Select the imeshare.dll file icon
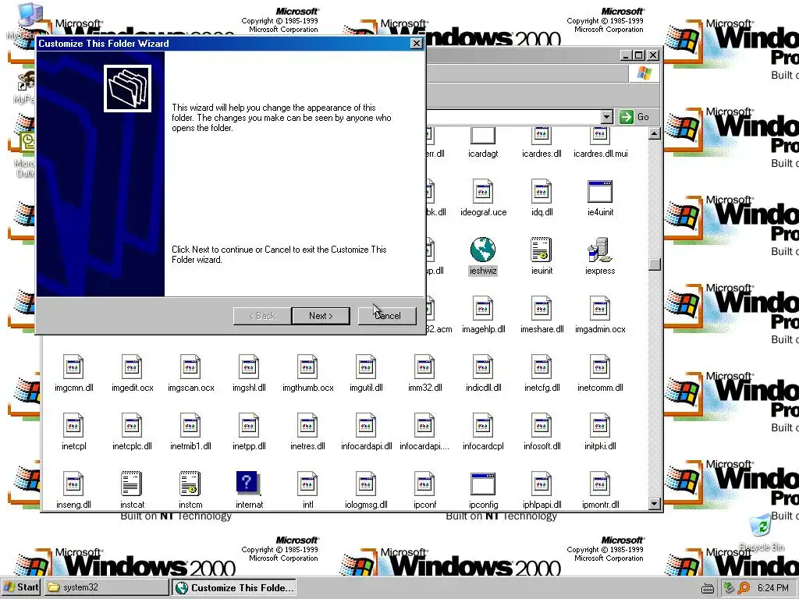This screenshot has width=799, height=599. (x=542, y=308)
